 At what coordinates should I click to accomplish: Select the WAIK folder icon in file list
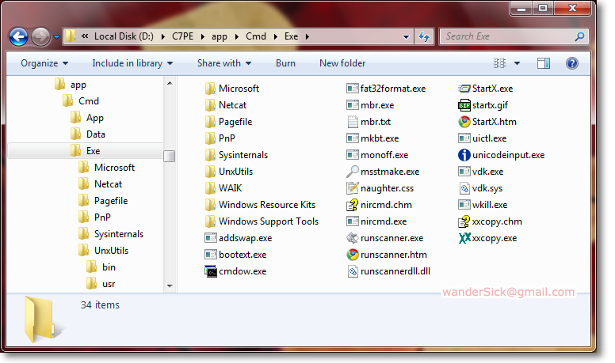[x=210, y=188]
